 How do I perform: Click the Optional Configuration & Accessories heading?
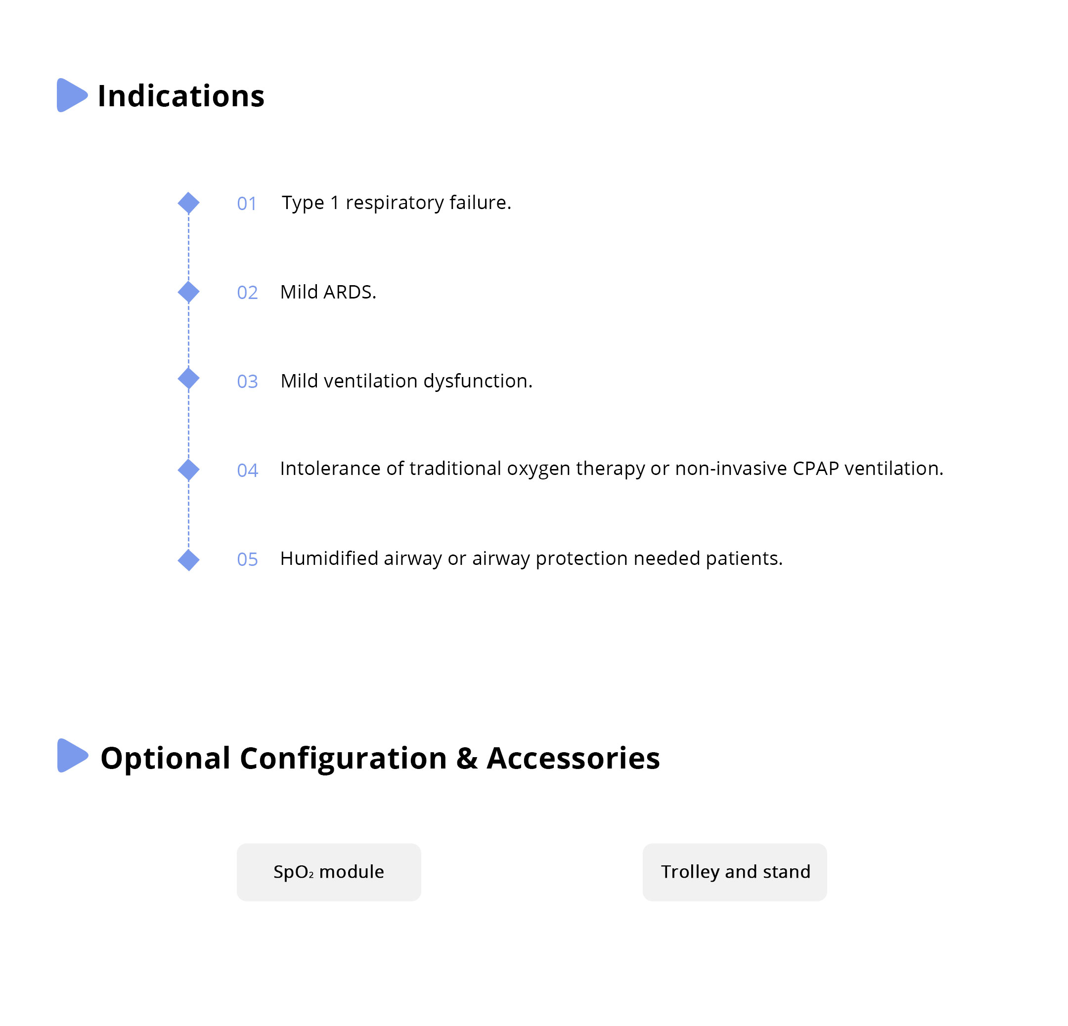(380, 758)
